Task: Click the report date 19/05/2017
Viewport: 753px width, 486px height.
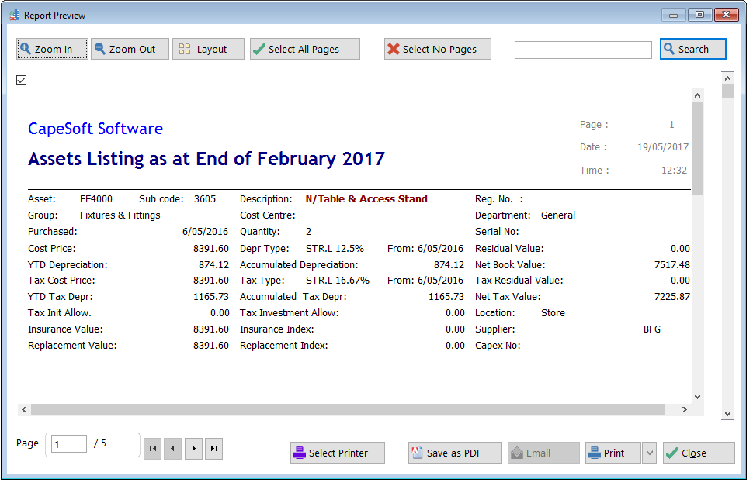Action: (663, 147)
